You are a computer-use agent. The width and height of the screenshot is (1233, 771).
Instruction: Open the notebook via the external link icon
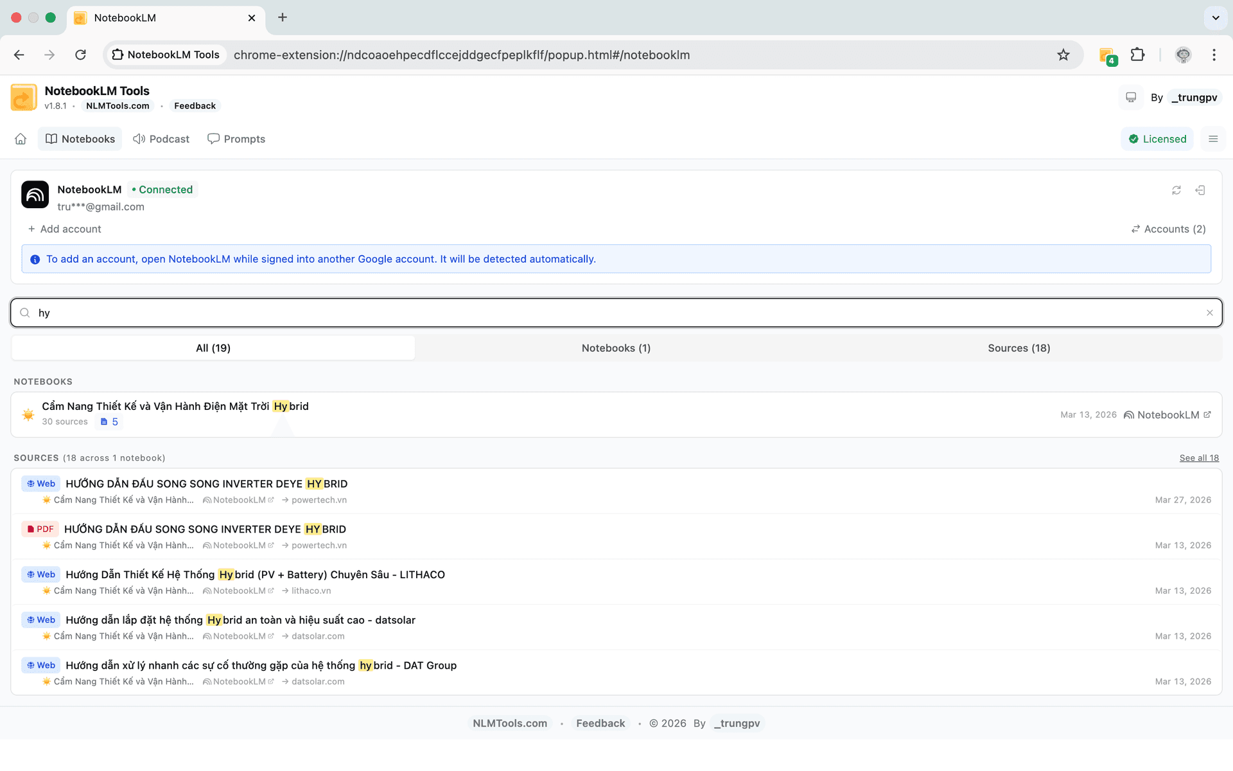pos(1208,414)
